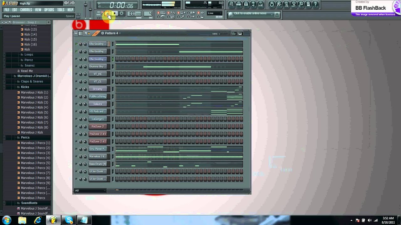
Task: Open Internet Explorer from taskbar
Action: (x=38, y=220)
